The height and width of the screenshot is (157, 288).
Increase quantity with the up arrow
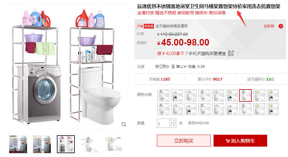point(174,121)
